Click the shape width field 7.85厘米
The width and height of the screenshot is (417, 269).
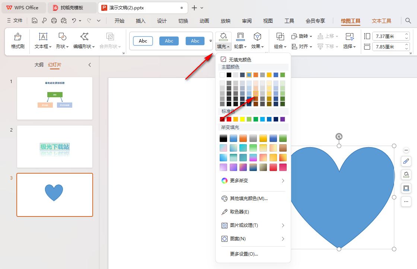pyautogui.click(x=388, y=47)
